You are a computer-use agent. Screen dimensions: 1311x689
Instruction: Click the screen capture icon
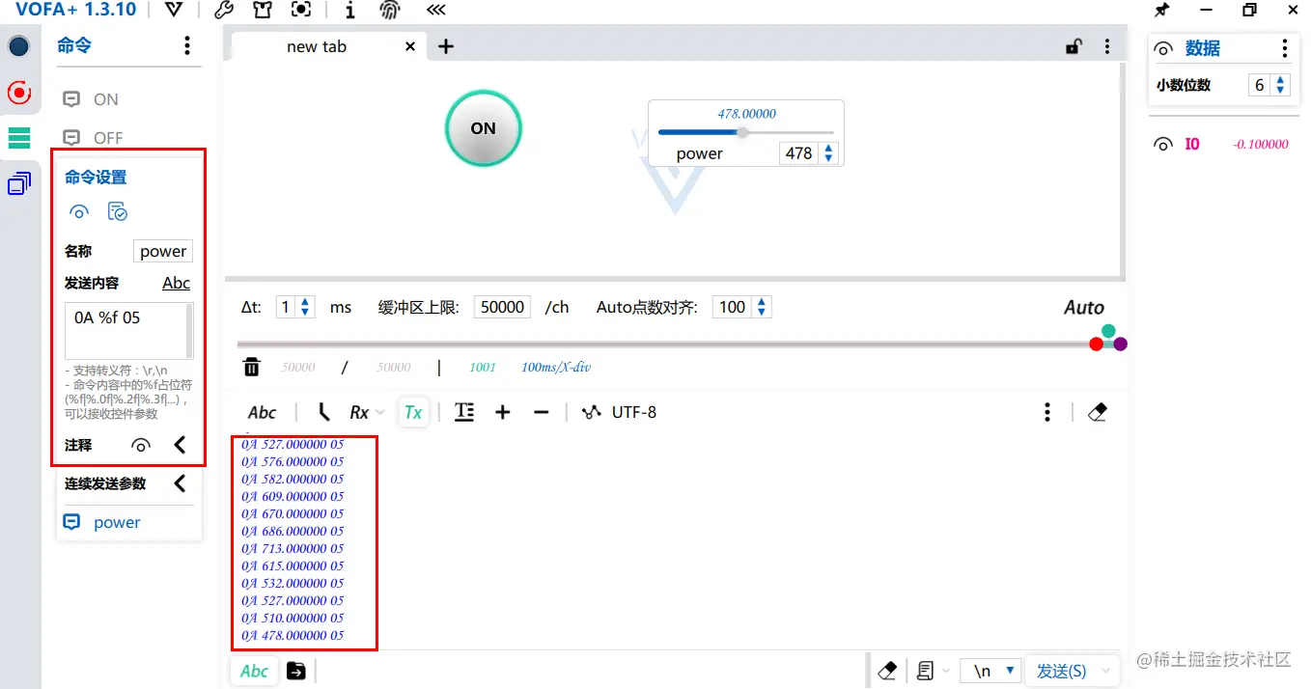(x=301, y=10)
